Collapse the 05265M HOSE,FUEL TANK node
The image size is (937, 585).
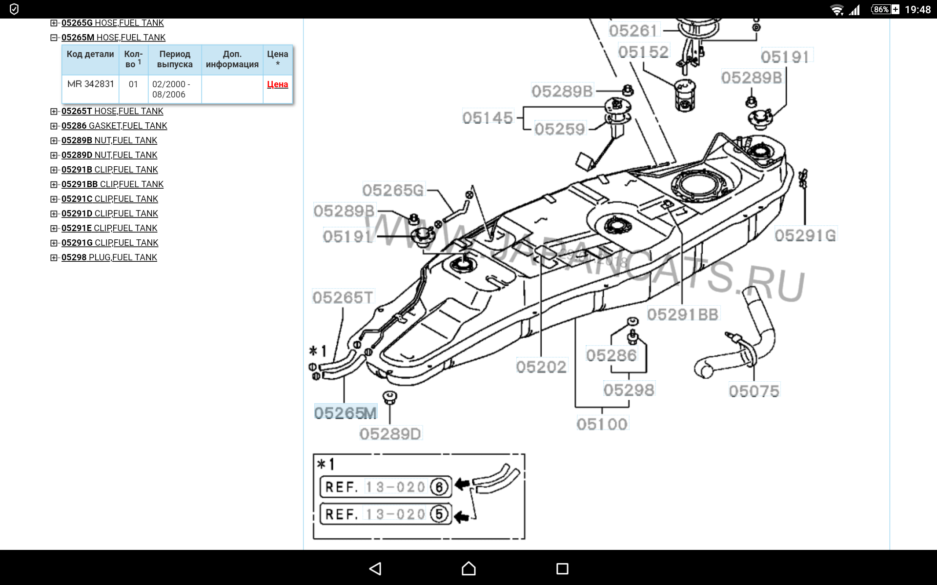coord(54,38)
